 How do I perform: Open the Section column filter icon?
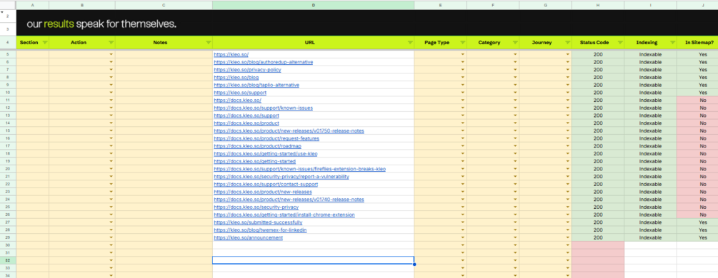click(x=45, y=43)
